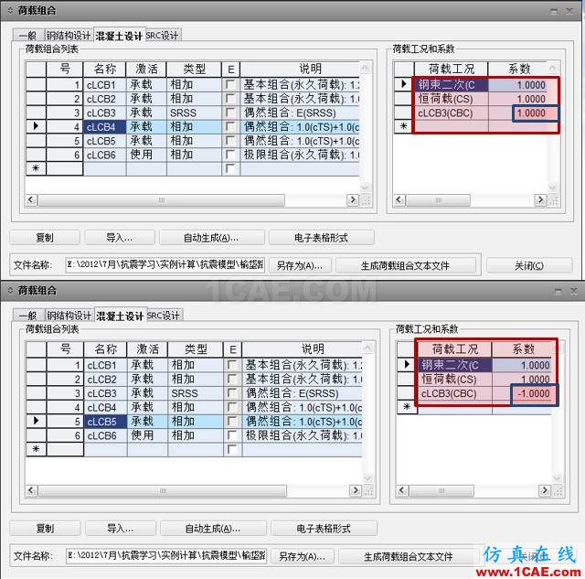Tick E checkbox for cLCB3 in top window
This screenshot has height=579, width=585.
tap(230, 113)
